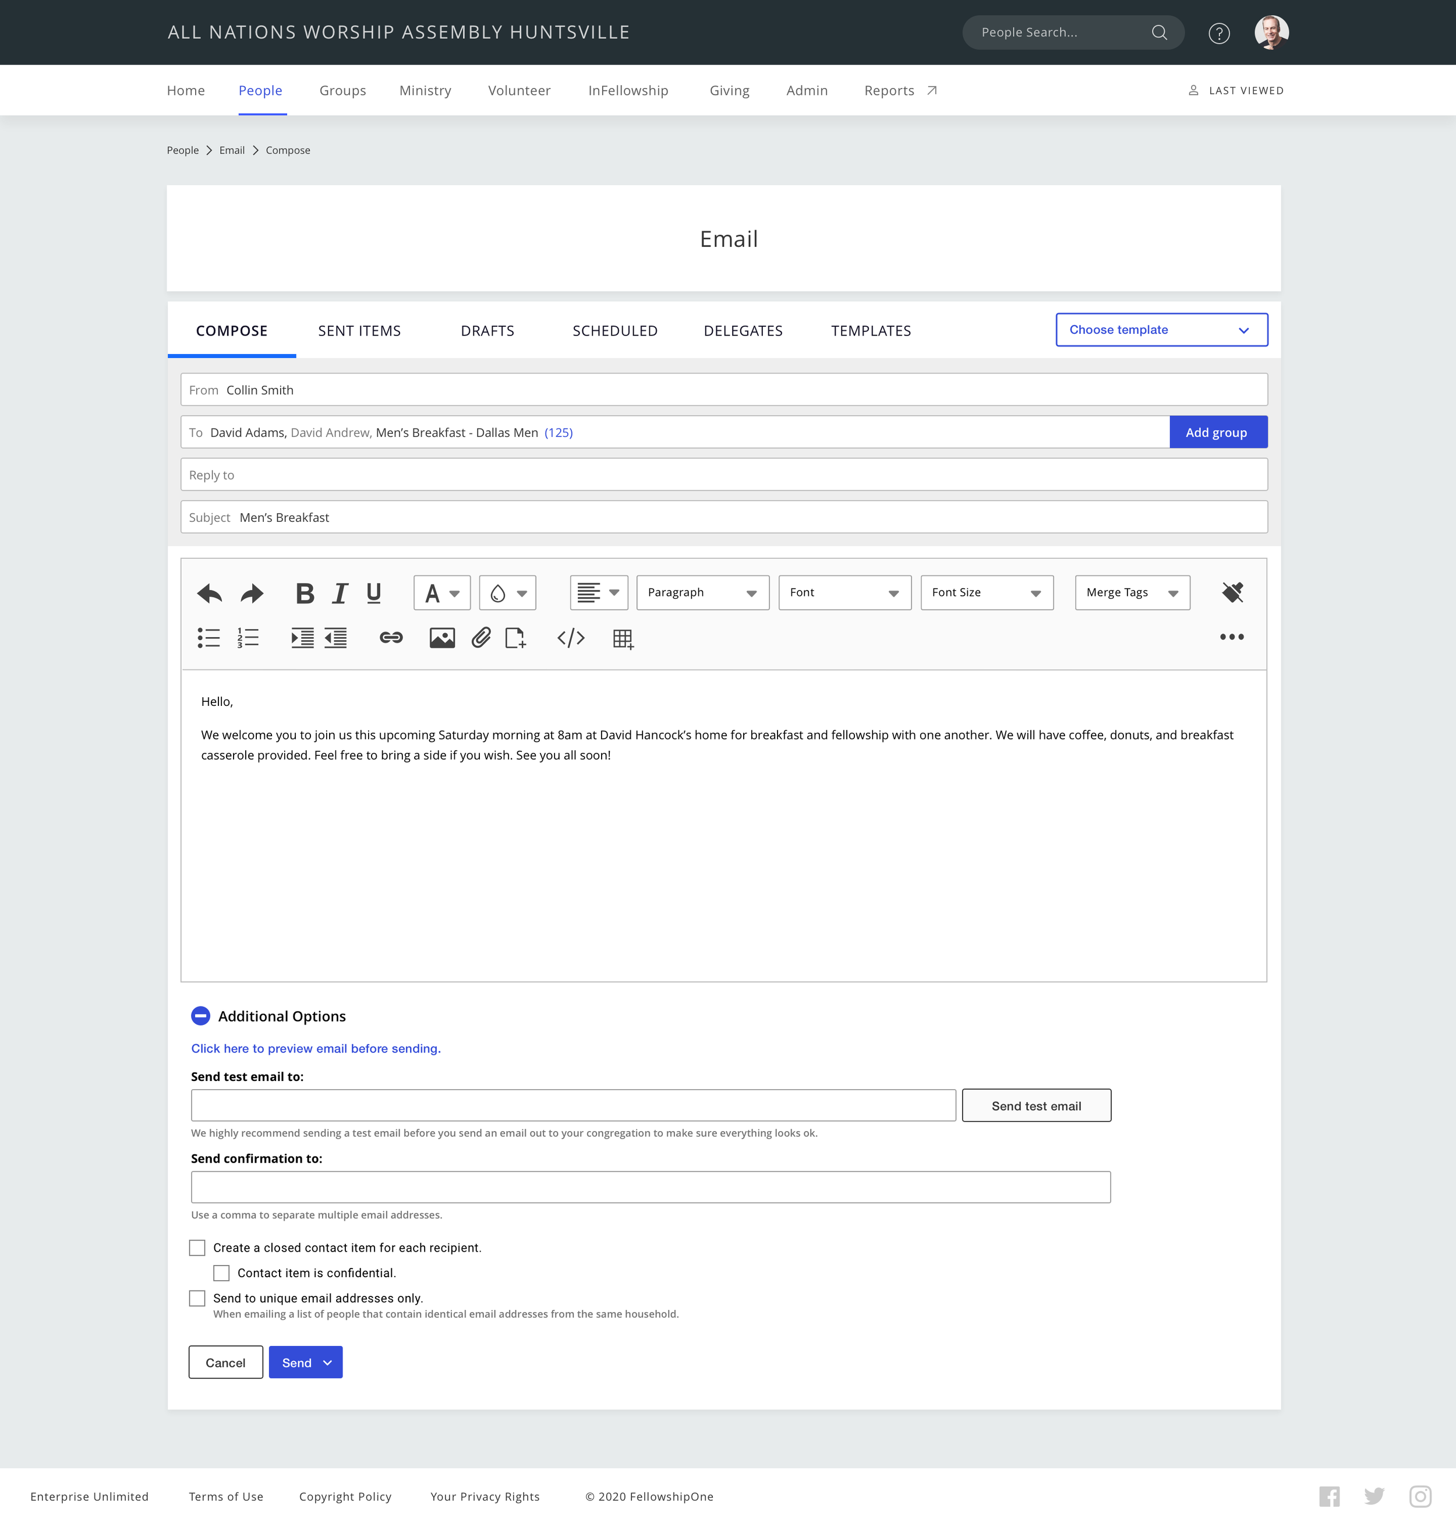Attach a file to the email
The width and height of the screenshot is (1456, 1523).
pos(480,638)
